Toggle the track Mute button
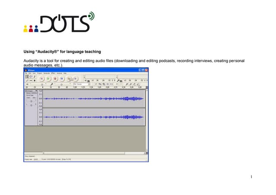The height and width of the screenshot is (195, 276). [x=28, y=97]
